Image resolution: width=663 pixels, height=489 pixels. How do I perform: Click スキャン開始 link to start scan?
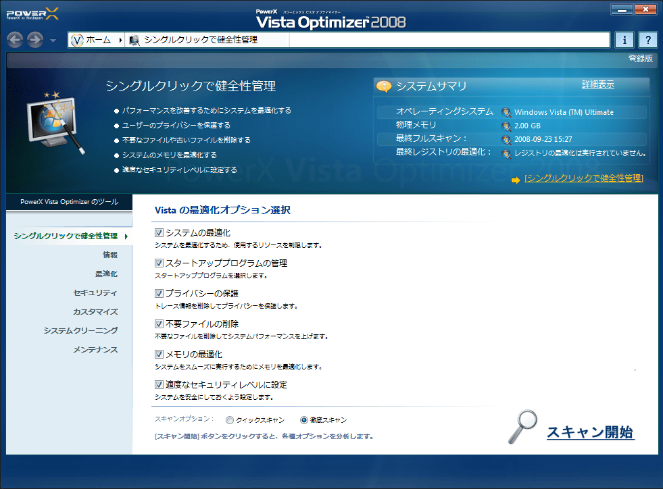[590, 432]
